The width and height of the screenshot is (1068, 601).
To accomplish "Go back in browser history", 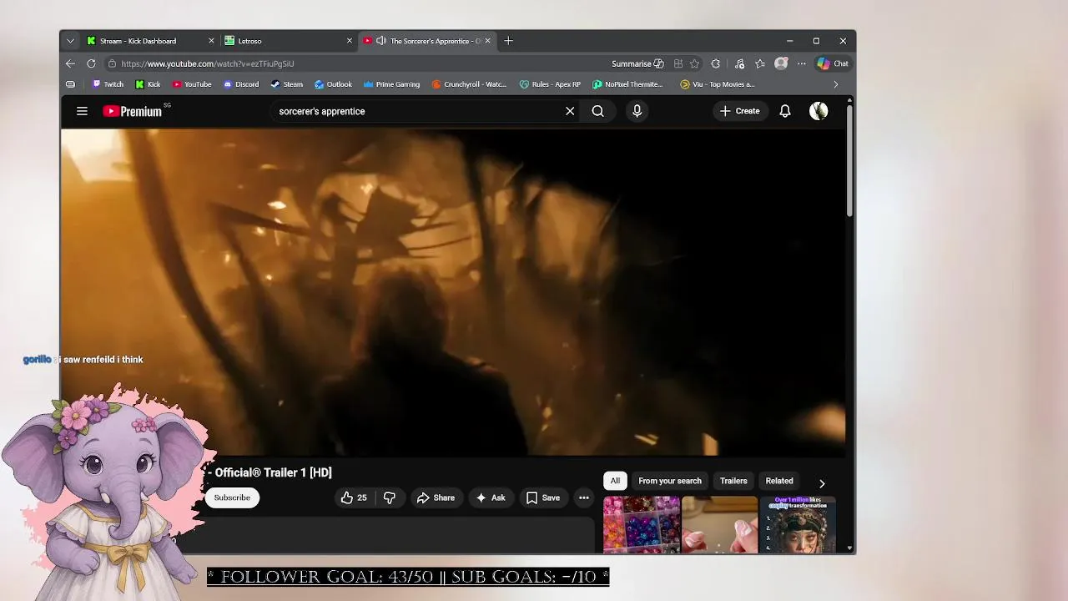I will pyautogui.click(x=70, y=63).
